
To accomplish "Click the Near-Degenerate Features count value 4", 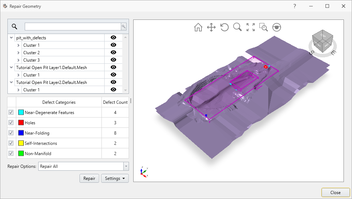I will (x=115, y=112).
